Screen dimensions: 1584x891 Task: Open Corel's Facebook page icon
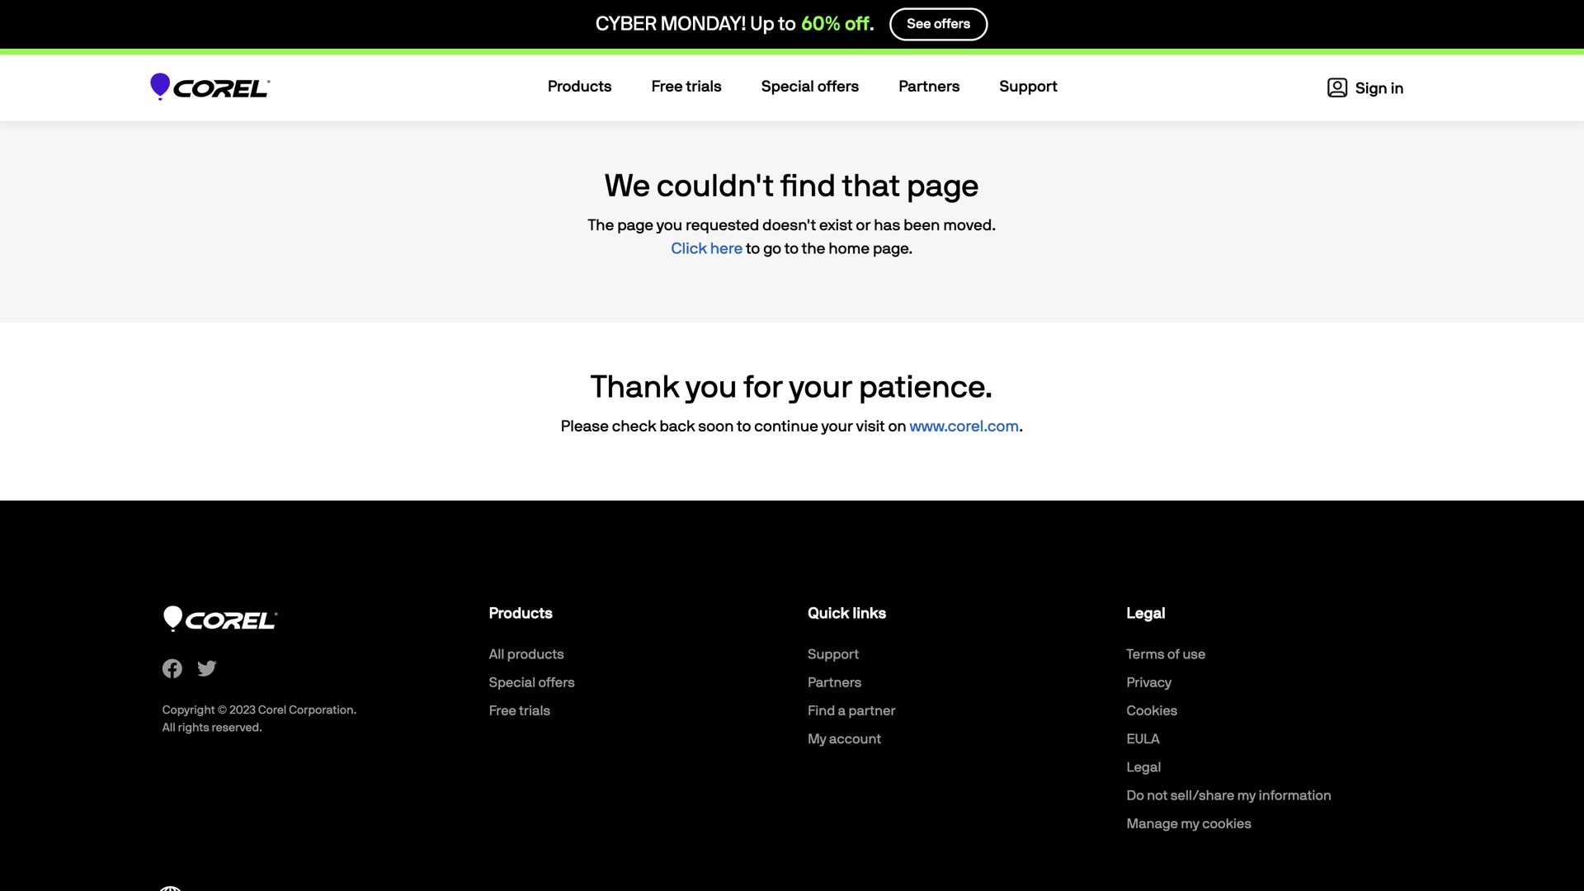click(x=172, y=668)
